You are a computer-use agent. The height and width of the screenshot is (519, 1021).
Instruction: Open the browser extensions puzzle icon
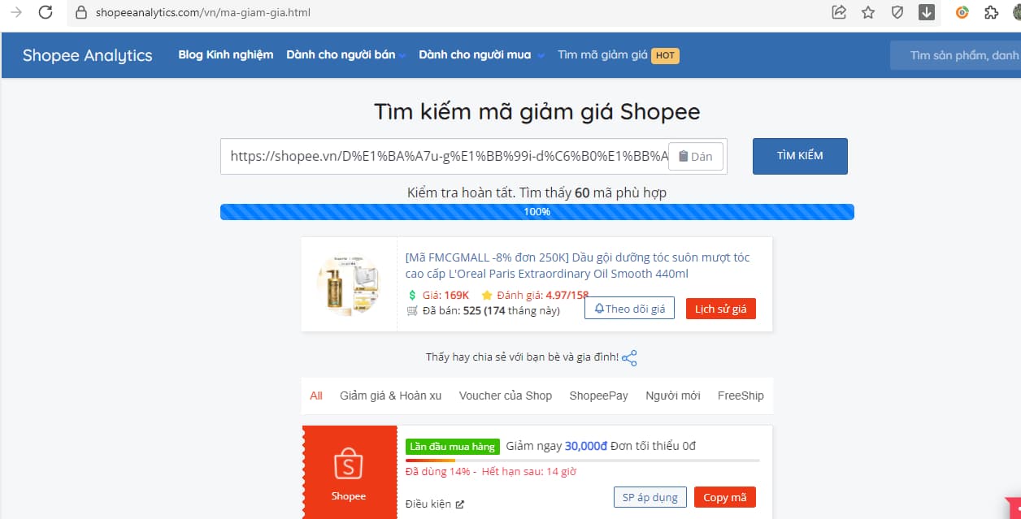point(991,12)
